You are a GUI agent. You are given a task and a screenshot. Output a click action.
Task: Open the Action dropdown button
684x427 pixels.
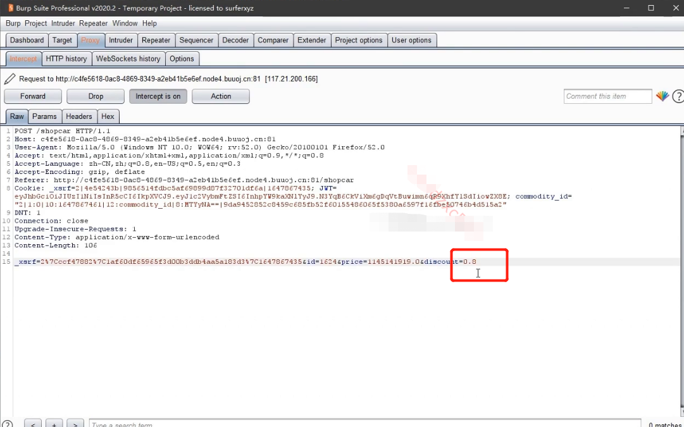pos(221,96)
